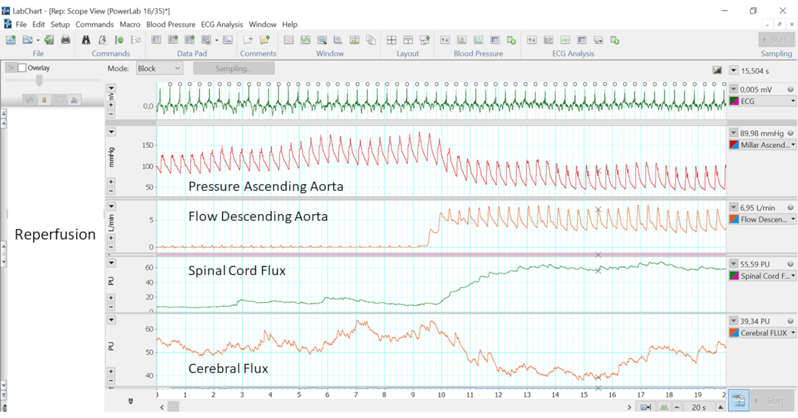
Task: Toggle the ECG channel record indicator
Action: (x=790, y=89)
